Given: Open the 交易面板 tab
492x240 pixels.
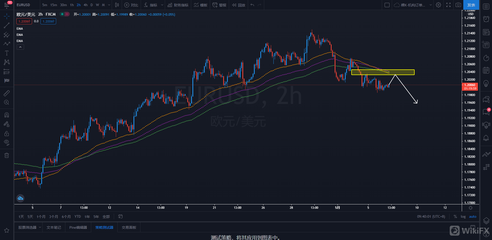Looking at the screenshot, I should coord(129,227).
